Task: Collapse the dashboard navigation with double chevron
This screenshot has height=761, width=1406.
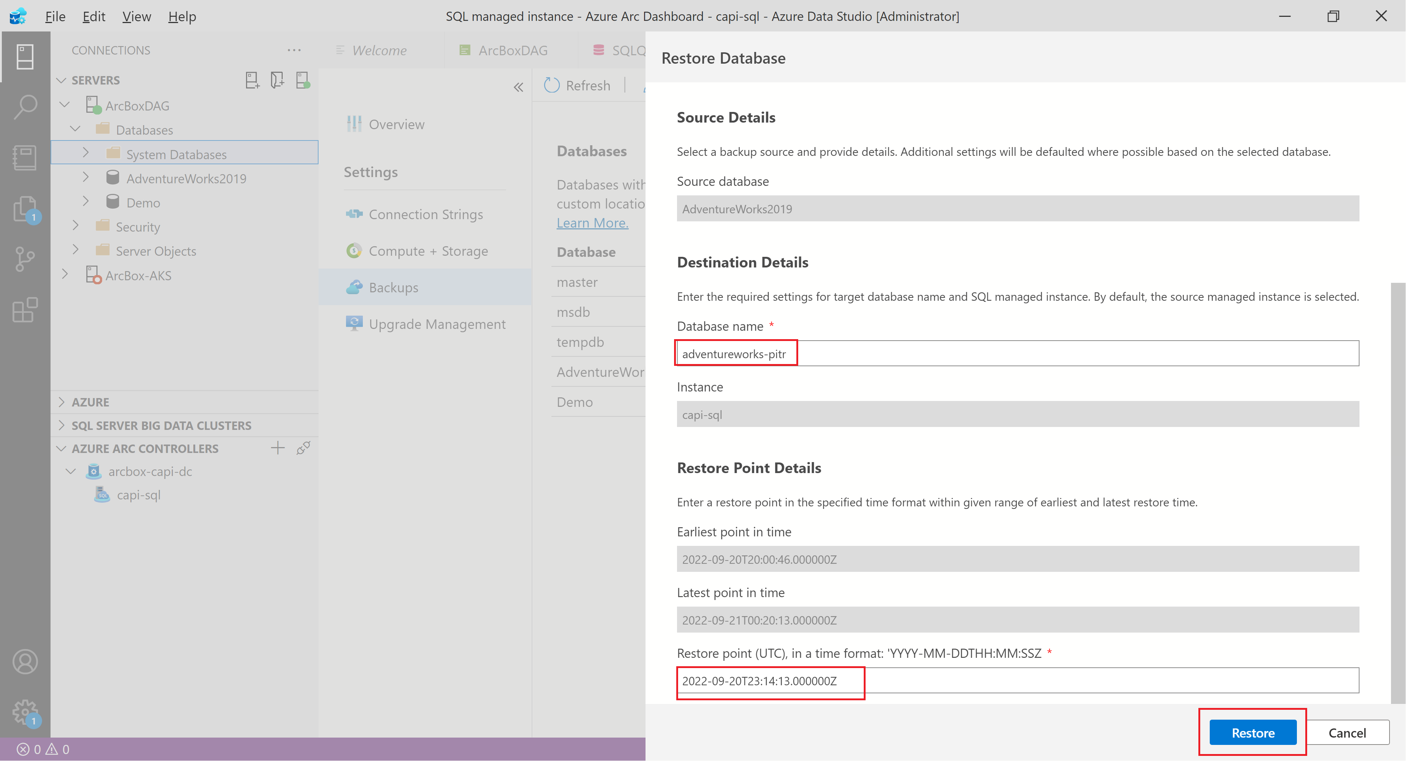Action: pos(518,87)
